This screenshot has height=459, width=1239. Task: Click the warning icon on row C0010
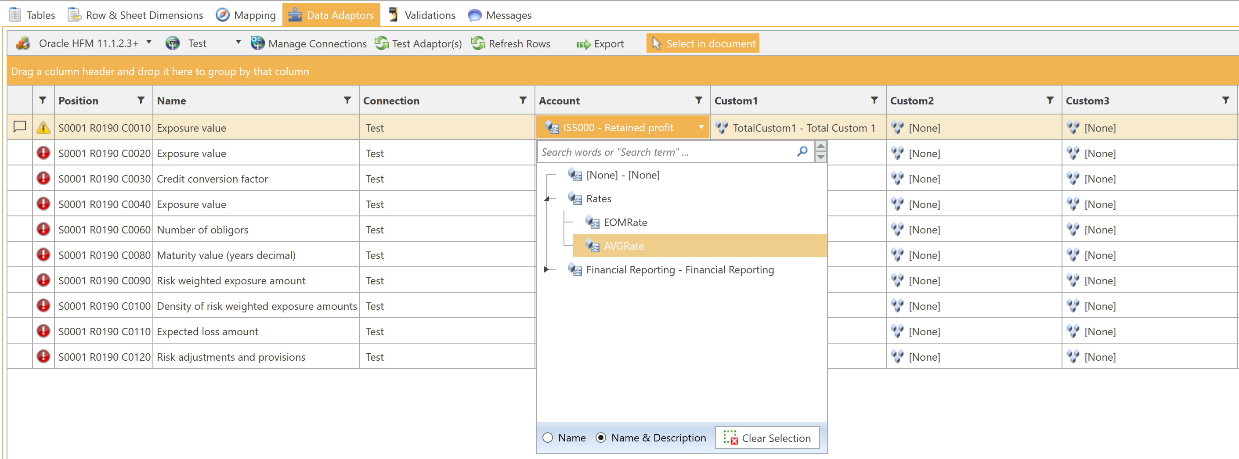(x=43, y=127)
